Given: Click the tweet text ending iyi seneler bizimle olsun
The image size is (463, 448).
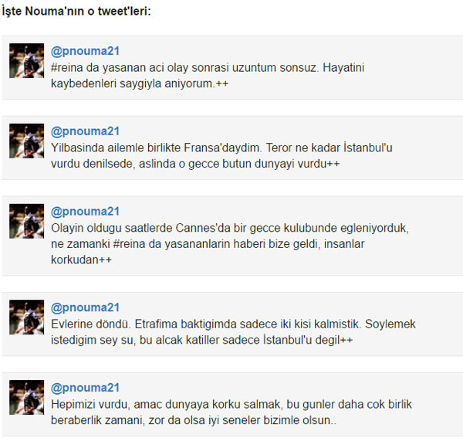Looking at the screenshot, I should coord(231,412).
